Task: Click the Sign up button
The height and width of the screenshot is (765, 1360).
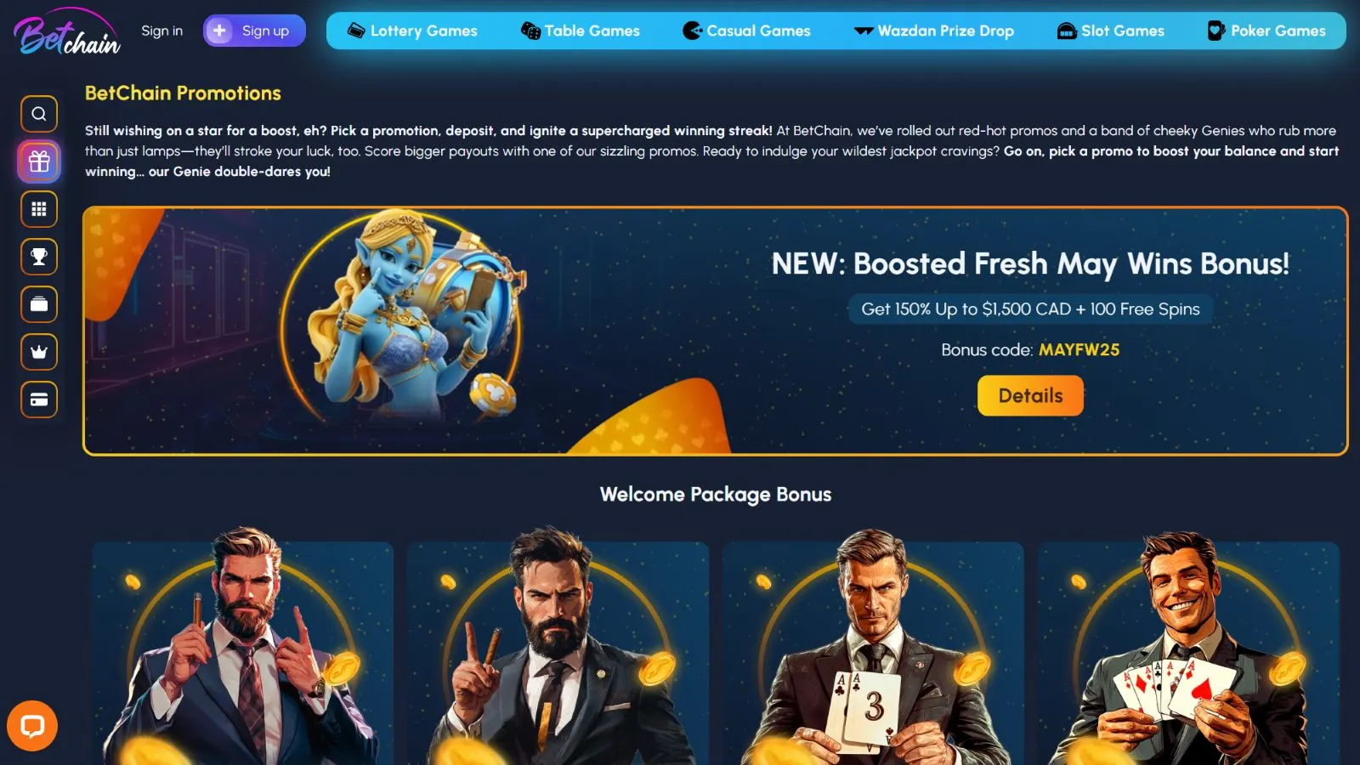Action: (254, 31)
